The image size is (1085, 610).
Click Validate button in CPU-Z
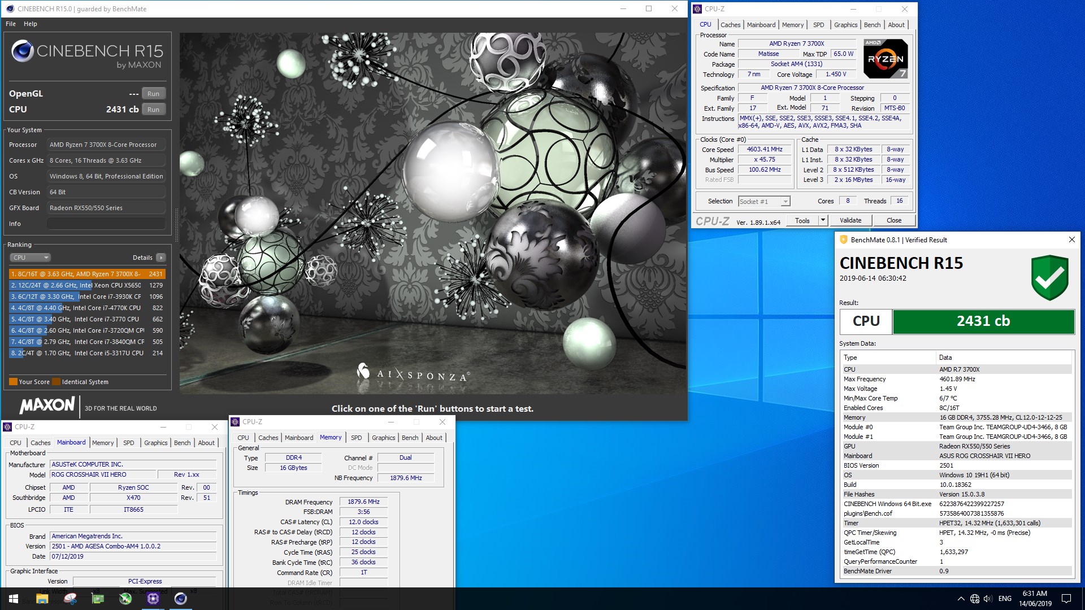pyautogui.click(x=850, y=220)
